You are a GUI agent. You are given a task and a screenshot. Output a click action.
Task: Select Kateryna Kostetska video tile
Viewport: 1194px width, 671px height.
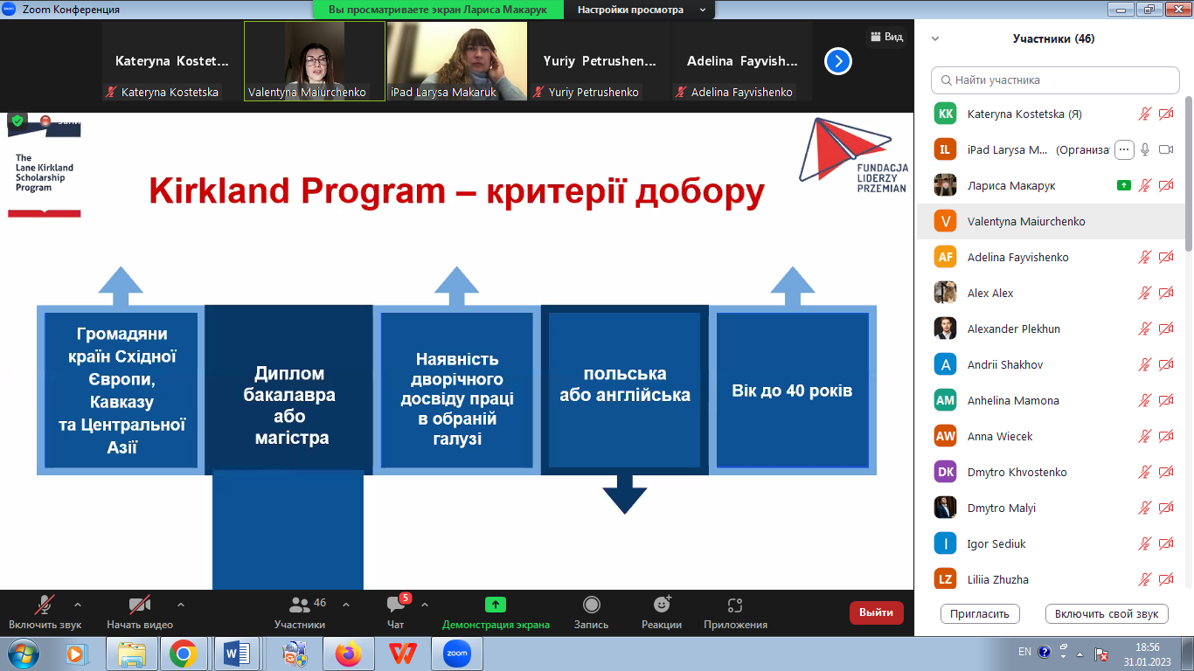tap(172, 61)
